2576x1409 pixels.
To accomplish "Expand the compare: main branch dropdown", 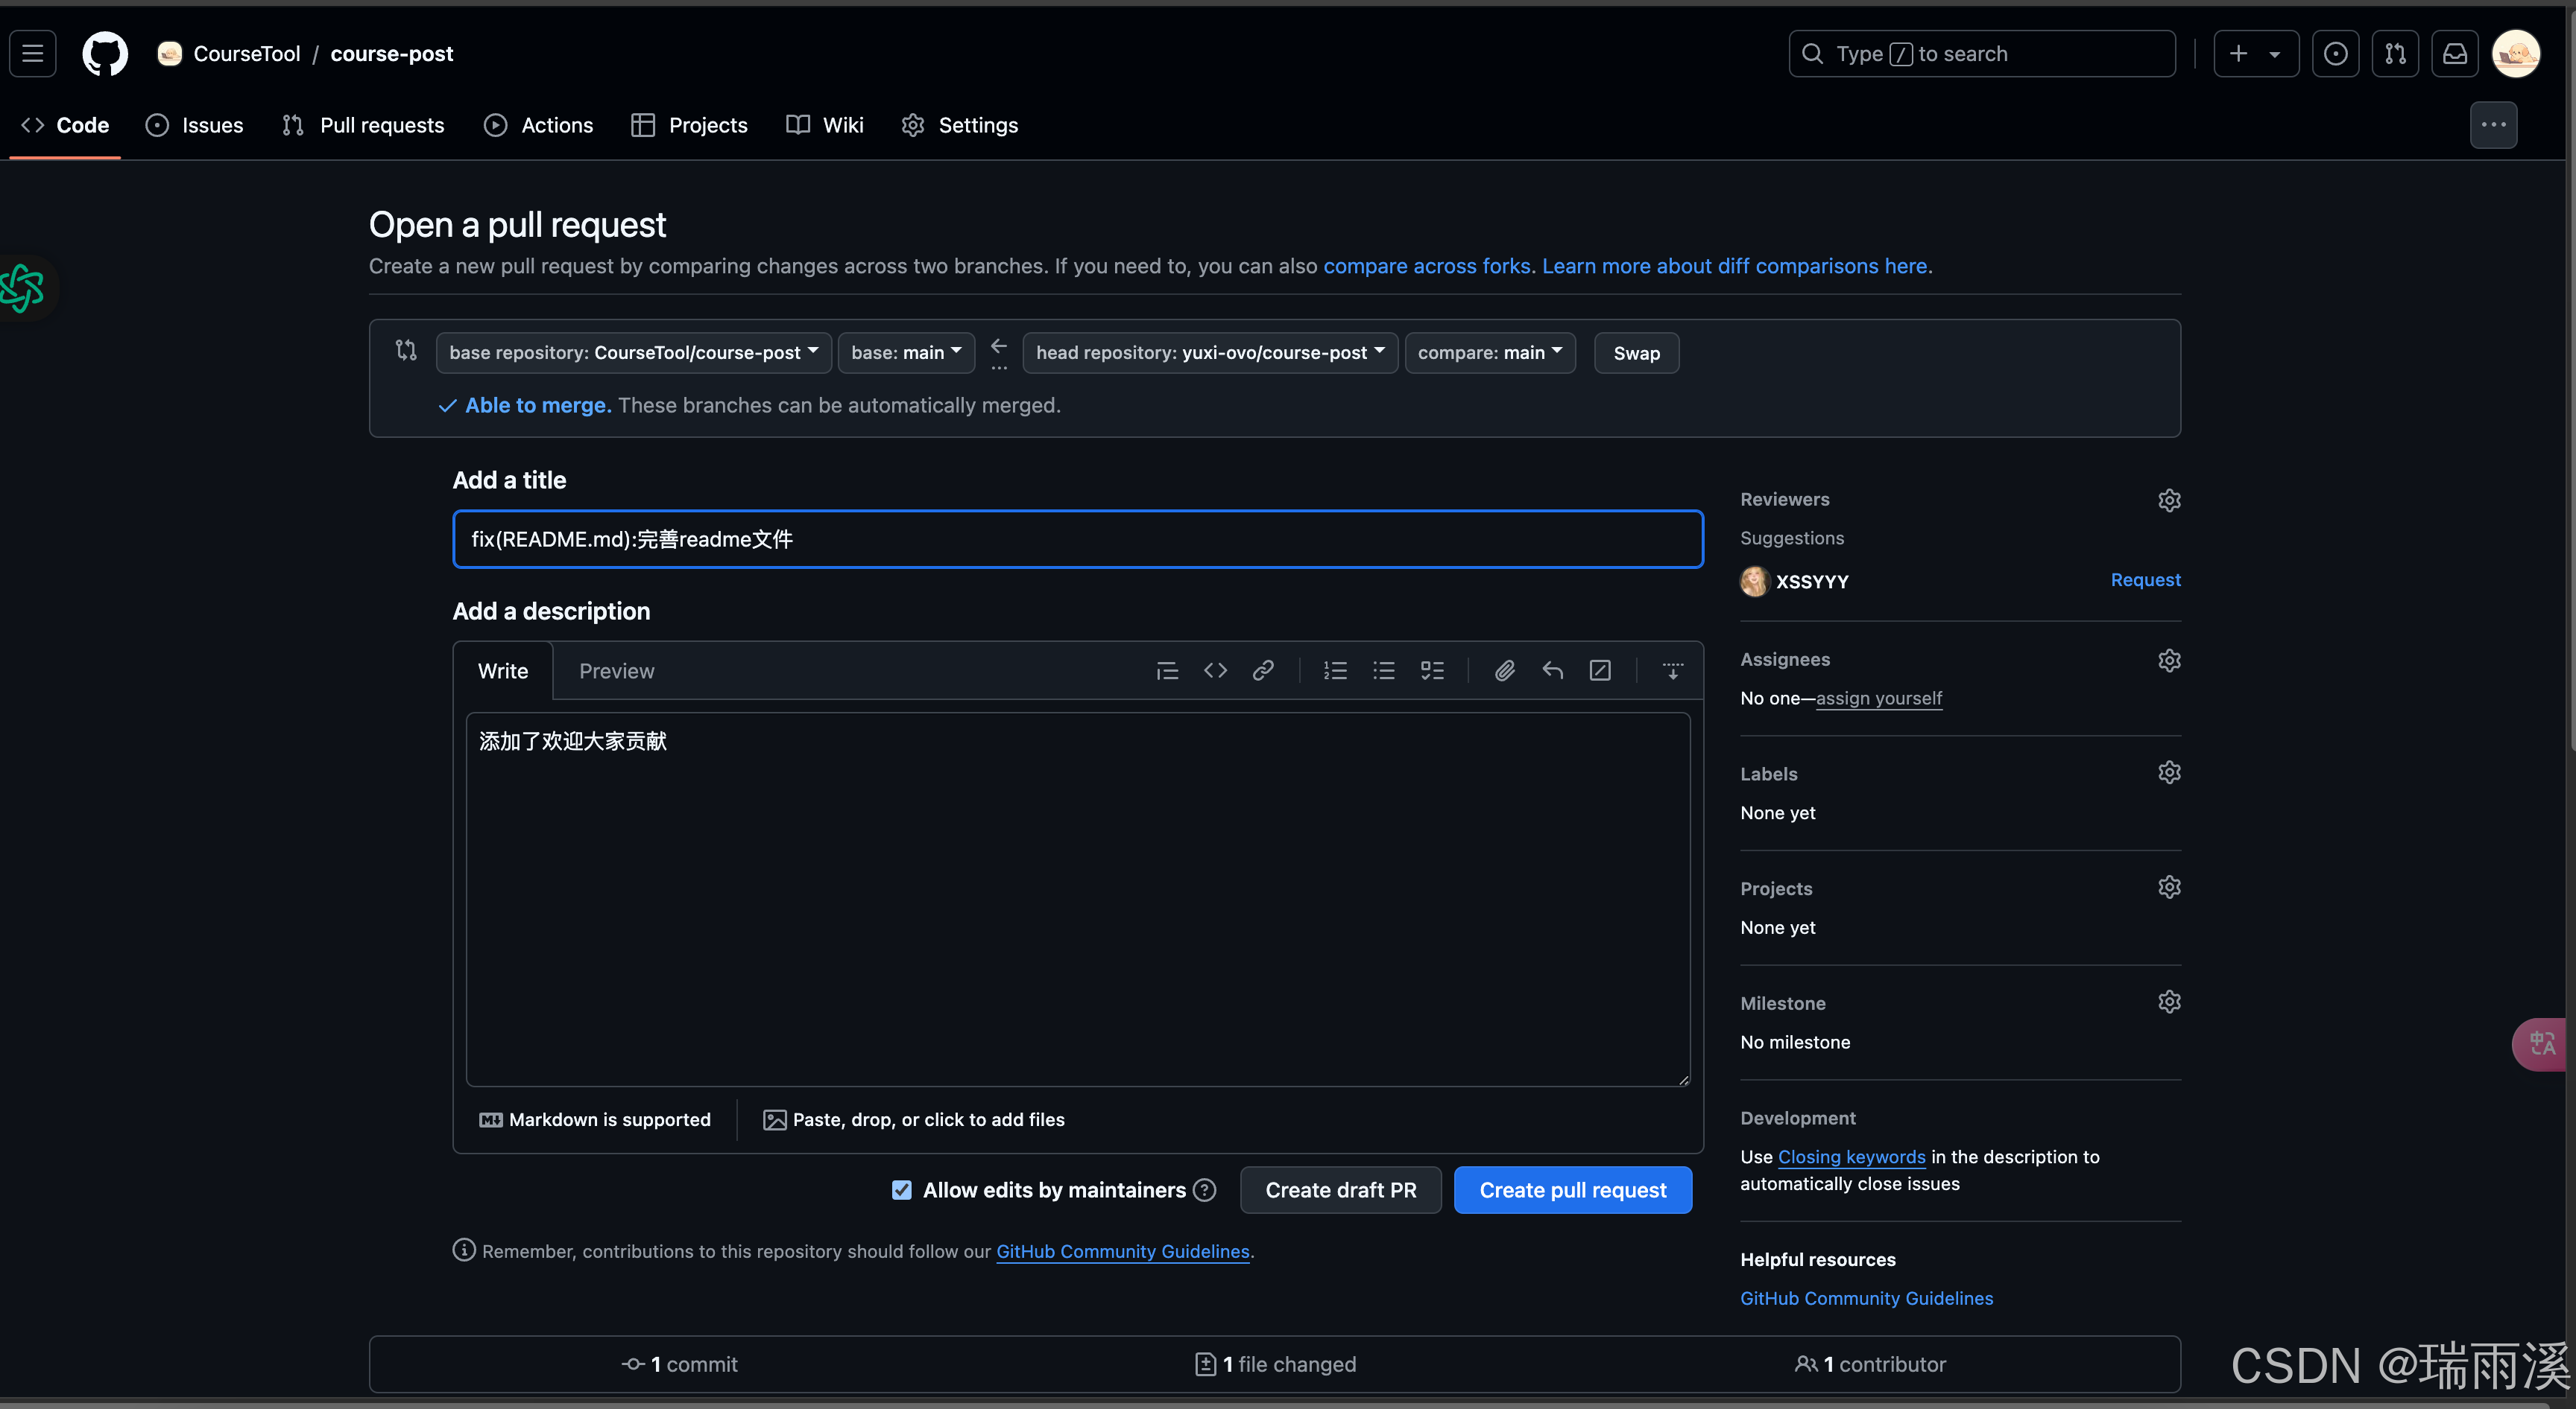I will pyautogui.click(x=1490, y=353).
